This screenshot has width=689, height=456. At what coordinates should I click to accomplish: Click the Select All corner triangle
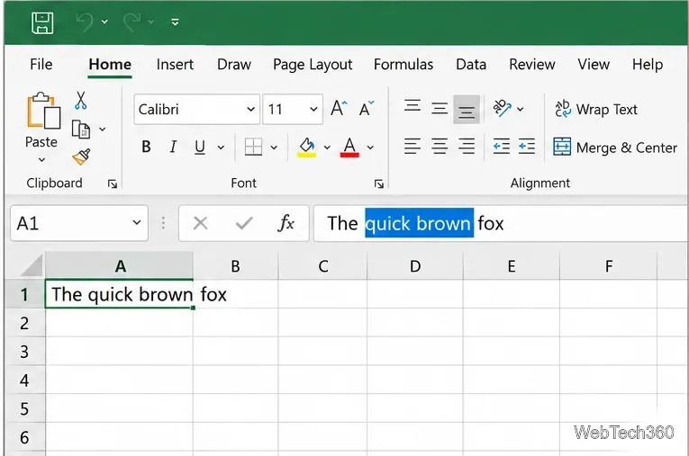(32, 266)
